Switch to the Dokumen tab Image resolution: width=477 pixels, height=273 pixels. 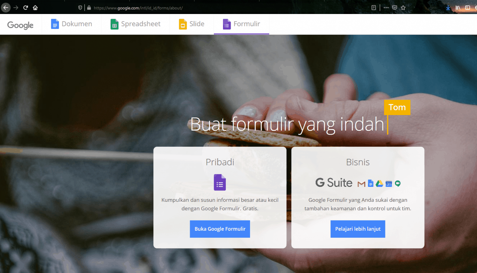(x=71, y=24)
